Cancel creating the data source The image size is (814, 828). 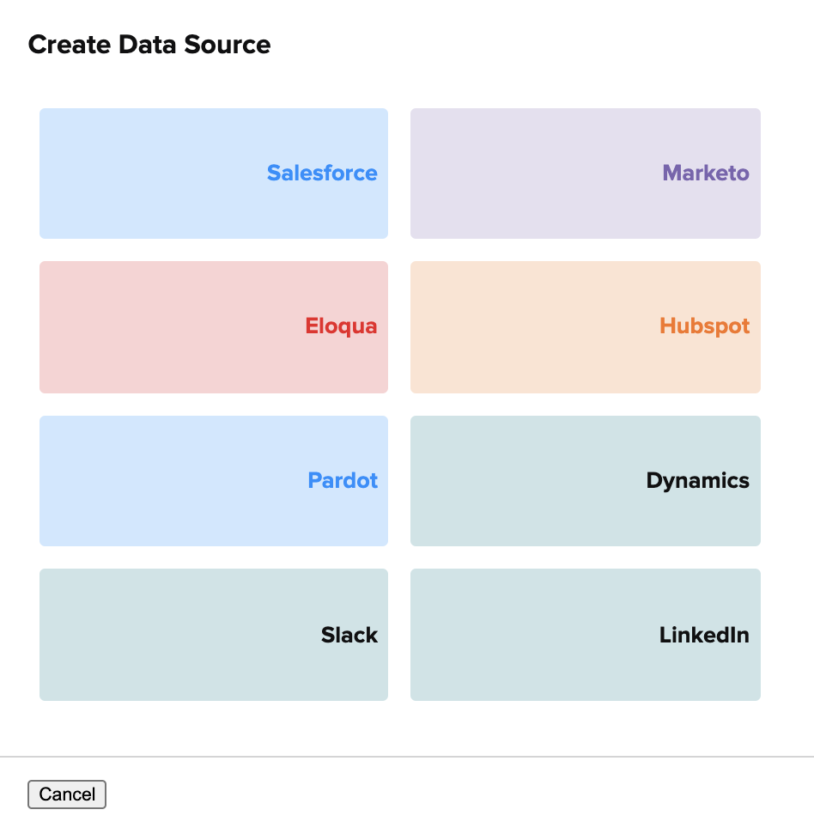point(67,795)
